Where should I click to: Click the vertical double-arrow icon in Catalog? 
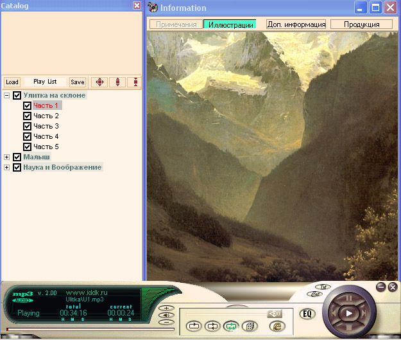[117, 82]
